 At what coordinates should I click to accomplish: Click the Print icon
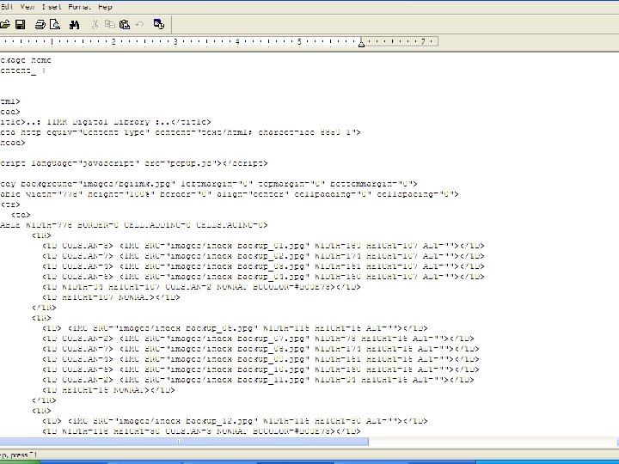coord(40,25)
